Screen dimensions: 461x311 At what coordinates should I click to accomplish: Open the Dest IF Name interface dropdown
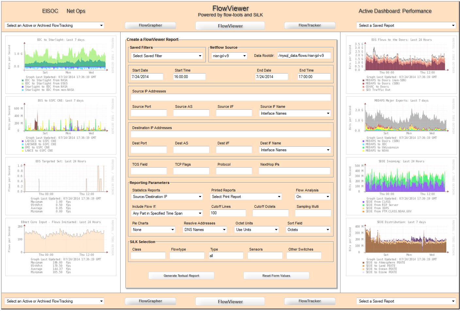[x=294, y=150]
